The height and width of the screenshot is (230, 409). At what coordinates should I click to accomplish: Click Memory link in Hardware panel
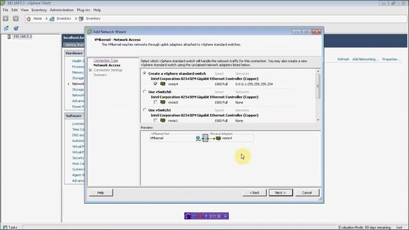pos(78,72)
